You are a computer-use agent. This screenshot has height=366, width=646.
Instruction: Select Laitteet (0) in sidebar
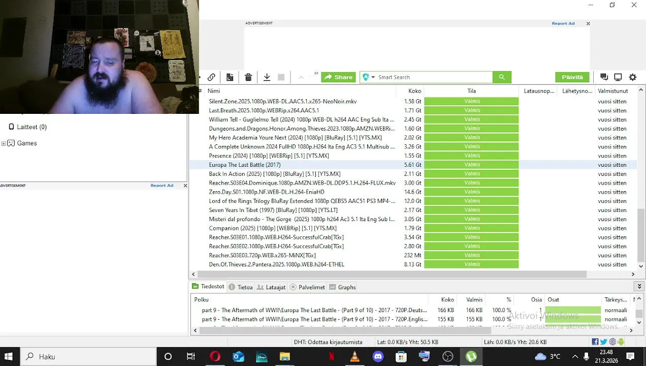(x=31, y=127)
